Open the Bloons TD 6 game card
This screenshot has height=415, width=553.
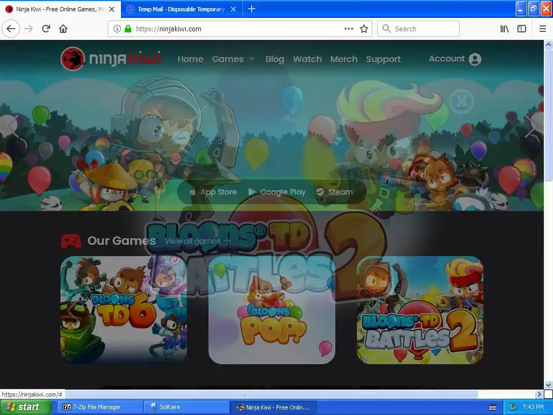[124, 310]
